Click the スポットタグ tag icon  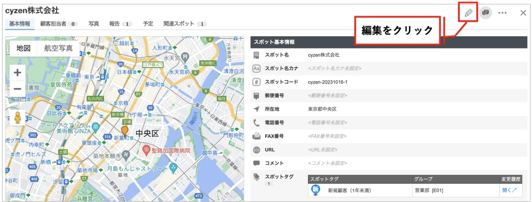257,177
